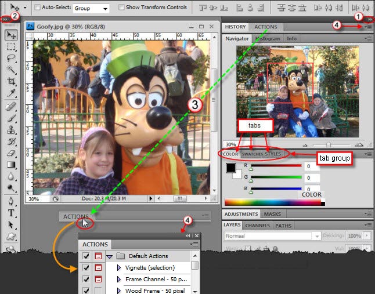This screenshot has height=294, width=375.
Task: Select the Blur tool
Action: click(x=11, y=176)
